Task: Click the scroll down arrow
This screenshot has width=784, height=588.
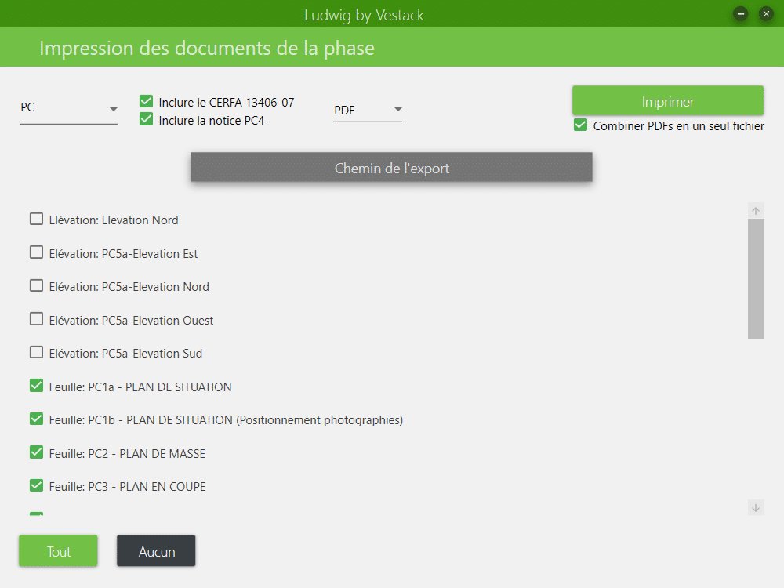Action: point(756,507)
